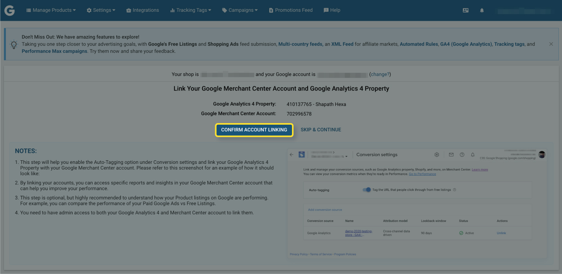Open the Conversion settings example screenshot

pyautogui.click(x=417, y=203)
